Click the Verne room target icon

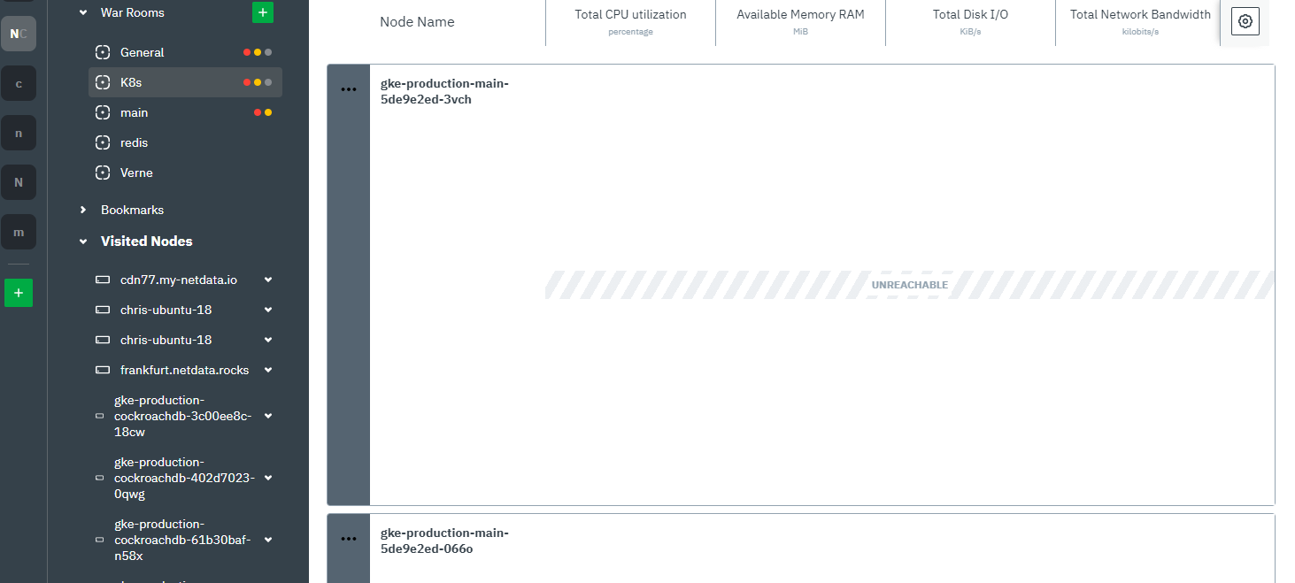103,173
